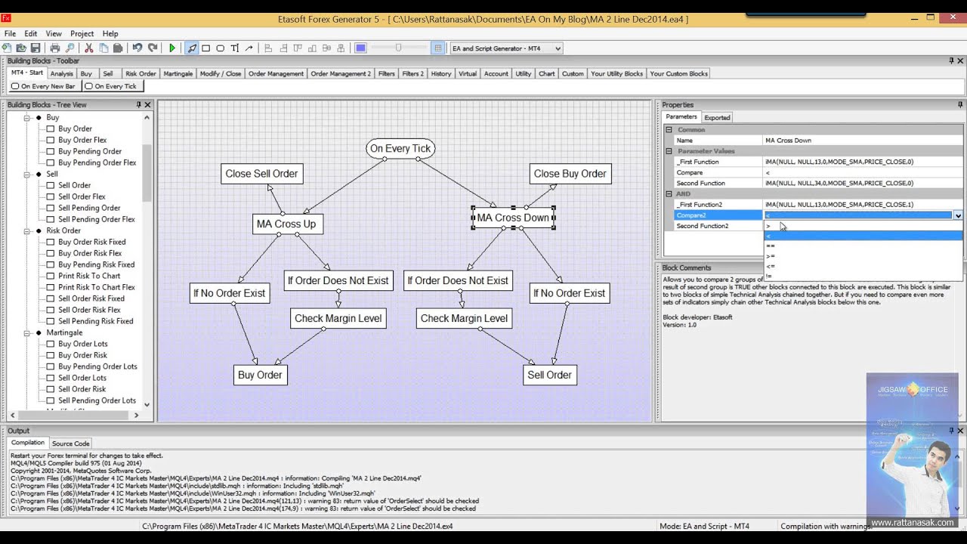
Task: Click the Save floppy disk icon
Action: pyautogui.click(x=36, y=48)
